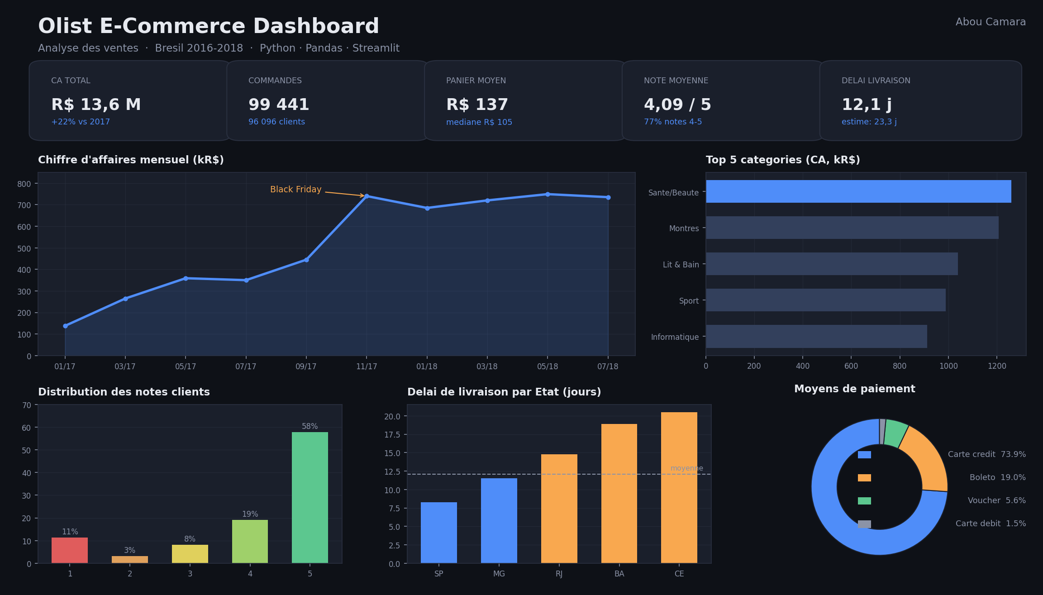Click the MG delivery delay bar
The width and height of the screenshot is (1043, 595).
pyautogui.click(x=499, y=521)
